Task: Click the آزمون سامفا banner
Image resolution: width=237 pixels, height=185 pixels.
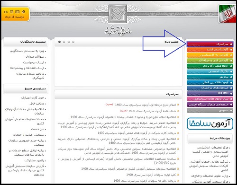Action: click(210, 123)
